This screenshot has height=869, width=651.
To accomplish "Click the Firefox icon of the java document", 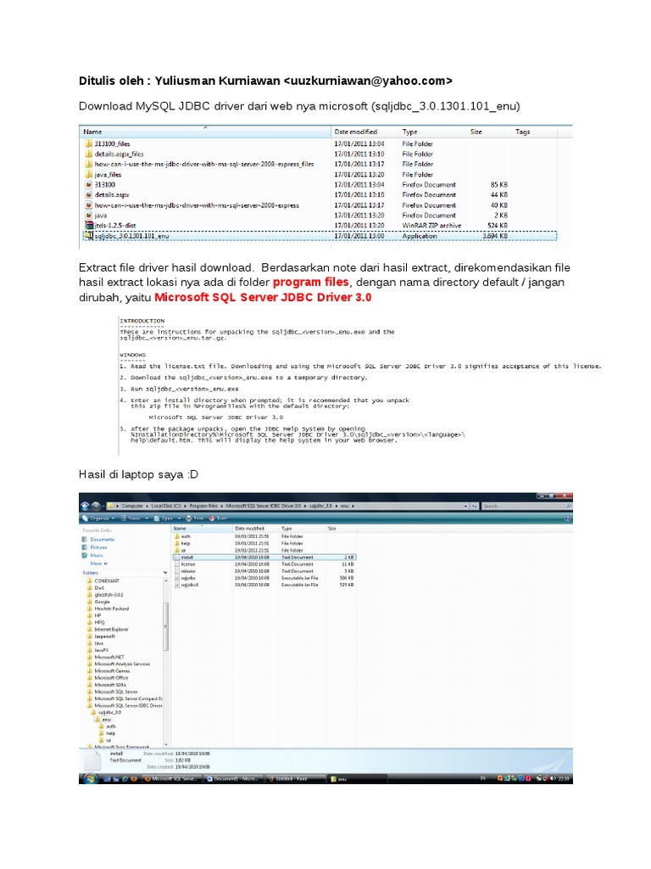I will [x=88, y=215].
